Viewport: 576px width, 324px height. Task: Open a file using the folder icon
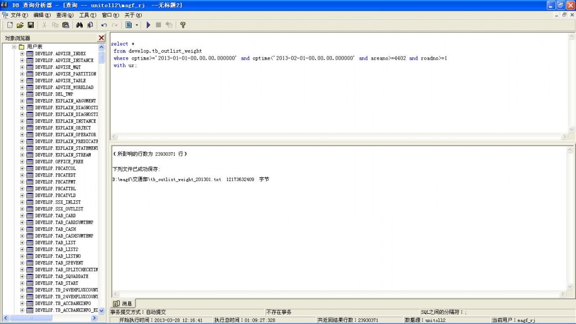coord(20,25)
